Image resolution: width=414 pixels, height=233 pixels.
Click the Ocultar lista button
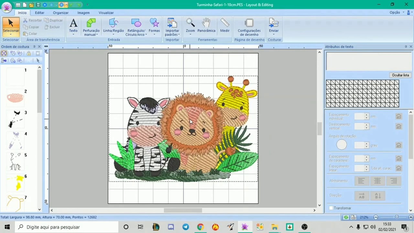click(x=400, y=75)
